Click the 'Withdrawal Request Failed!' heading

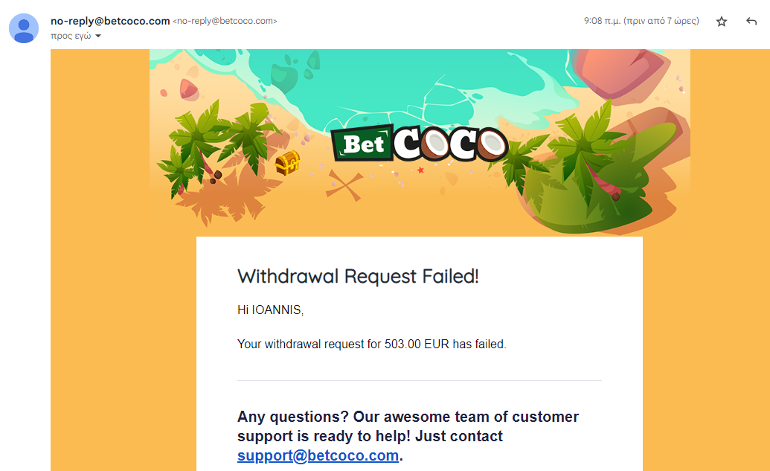coord(358,276)
